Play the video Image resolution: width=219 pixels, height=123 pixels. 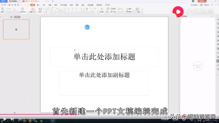pos(4,119)
